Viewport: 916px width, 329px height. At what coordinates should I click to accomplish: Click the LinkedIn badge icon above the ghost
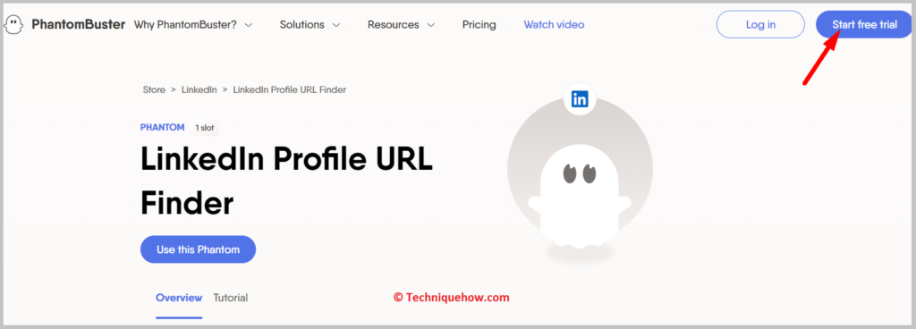tap(580, 99)
